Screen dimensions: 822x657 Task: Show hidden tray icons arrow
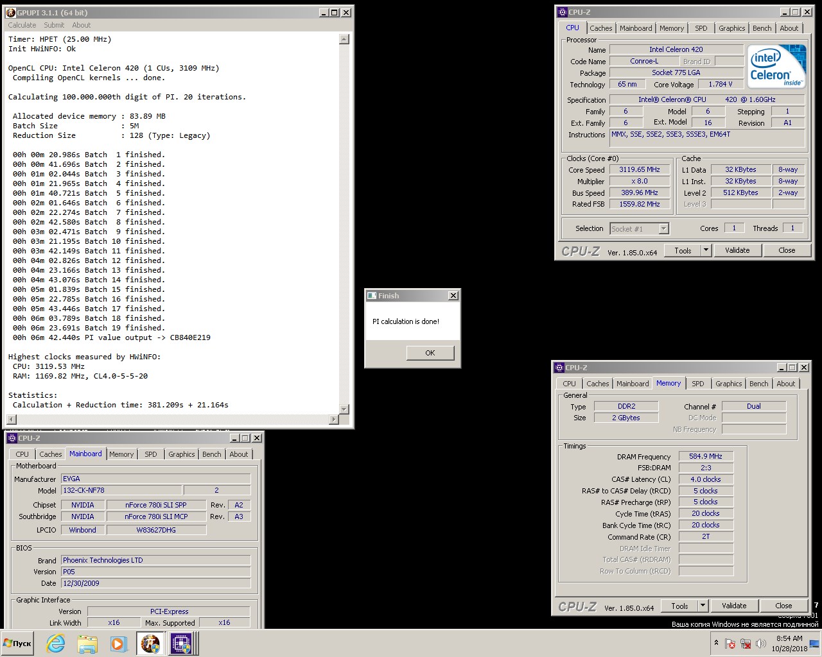(716, 643)
